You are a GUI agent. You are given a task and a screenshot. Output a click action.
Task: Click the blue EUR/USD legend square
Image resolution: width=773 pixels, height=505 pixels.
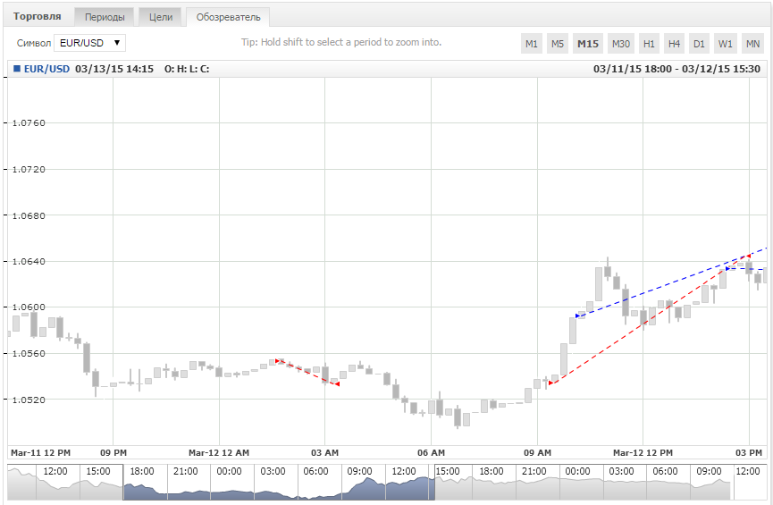coord(17,69)
